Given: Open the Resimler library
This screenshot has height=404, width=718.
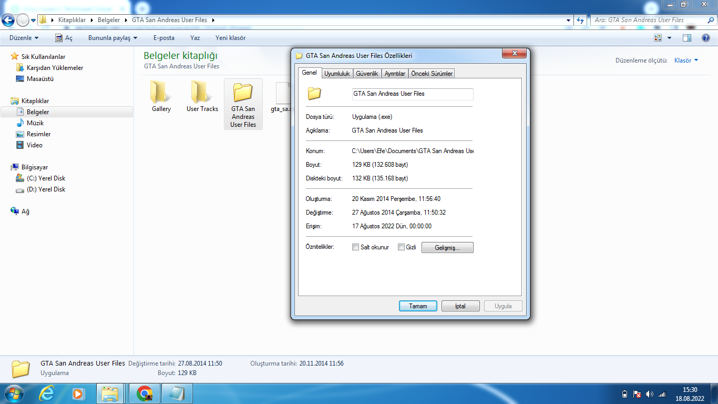Looking at the screenshot, I should click(38, 134).
